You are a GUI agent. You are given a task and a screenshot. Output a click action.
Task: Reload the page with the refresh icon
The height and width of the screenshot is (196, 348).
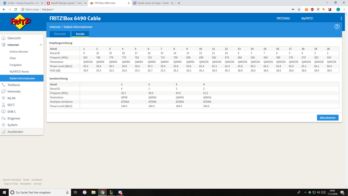tap(16, 9)
